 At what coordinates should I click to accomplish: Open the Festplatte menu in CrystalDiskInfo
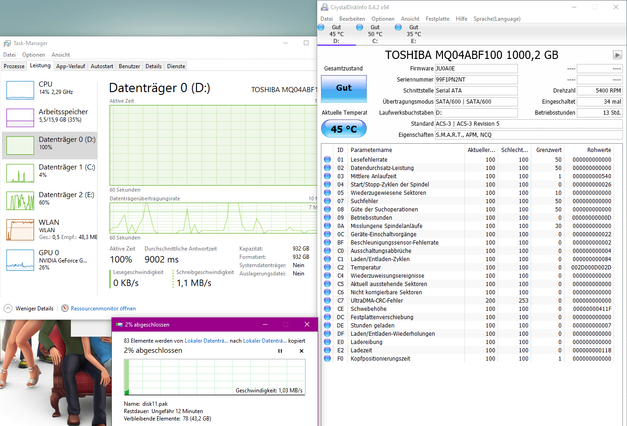point(437,19)
